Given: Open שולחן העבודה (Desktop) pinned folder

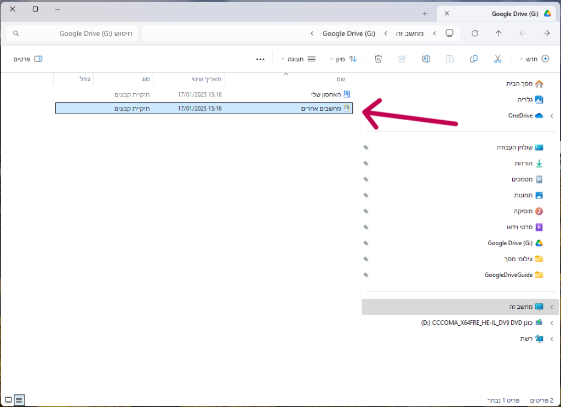Looking at the screenshot, I should click(x=520, y=147).
